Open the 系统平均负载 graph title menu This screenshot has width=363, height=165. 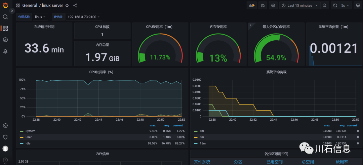pos(276,72)
